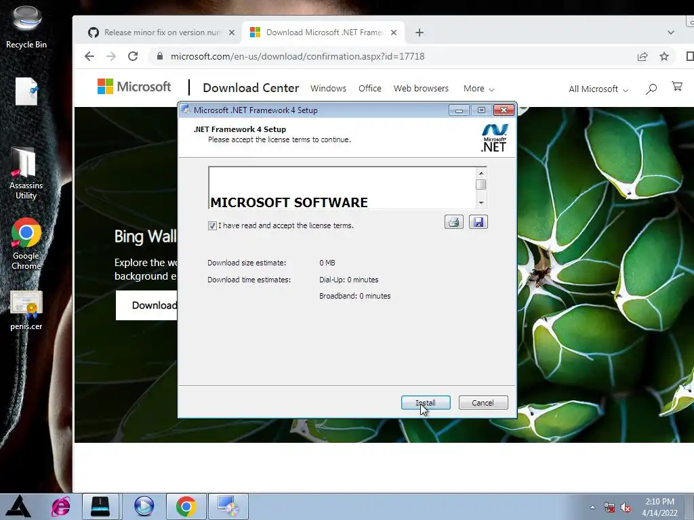The height and width of the screenshot is (520, 694).
Task: Click the license text scroll down arrow
Action: click(x=481, y=203)
